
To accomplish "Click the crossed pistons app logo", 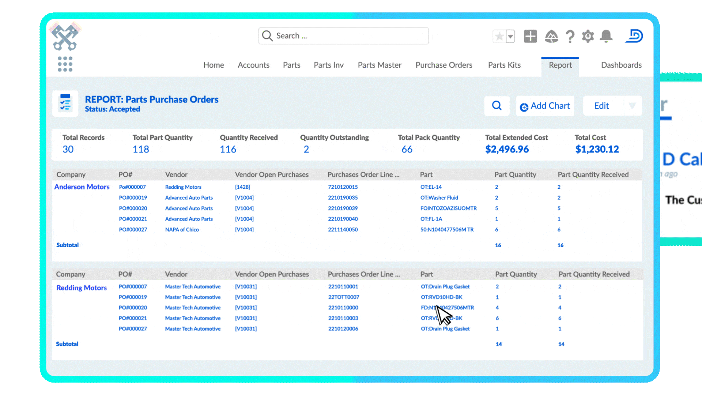I will coord(65,37).
